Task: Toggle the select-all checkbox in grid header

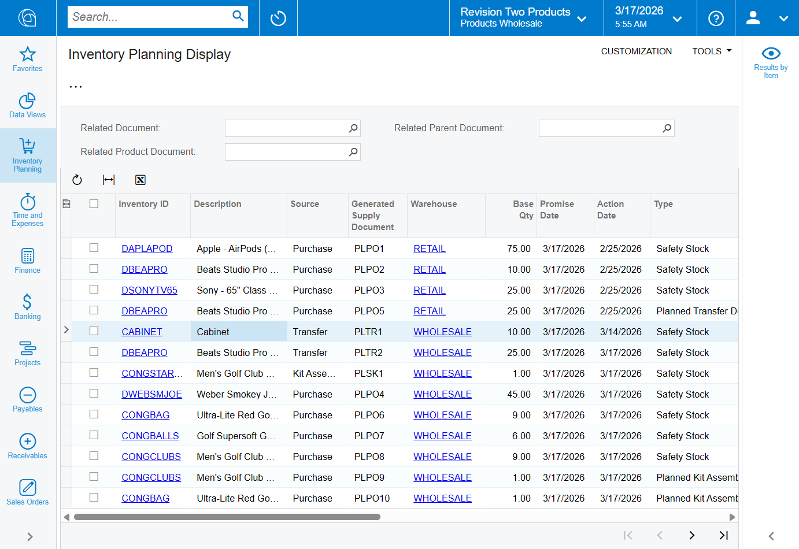Action: [x=94, y=204]
